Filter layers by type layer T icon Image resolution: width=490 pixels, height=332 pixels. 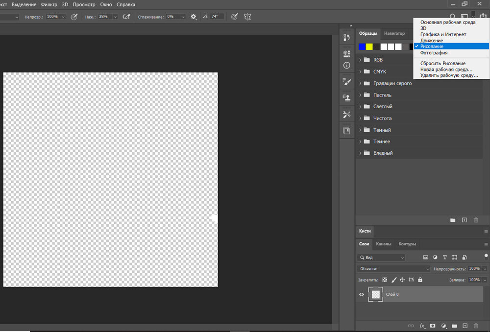pyautogui.click(x=445, y=258)
